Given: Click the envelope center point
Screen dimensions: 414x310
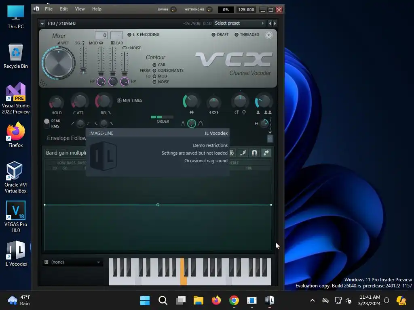Looking at the screenshot, I should click(x=158, y=205).
